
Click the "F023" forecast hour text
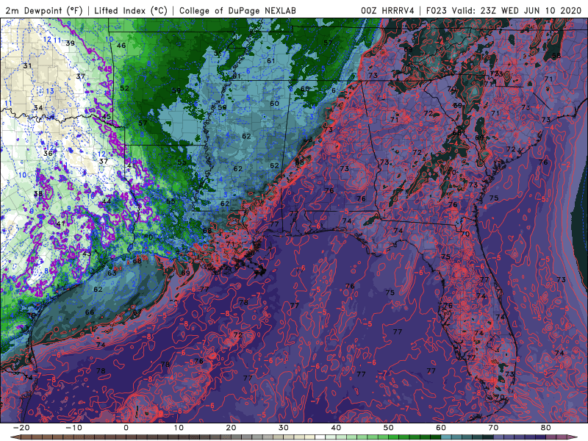coord(437,10)
